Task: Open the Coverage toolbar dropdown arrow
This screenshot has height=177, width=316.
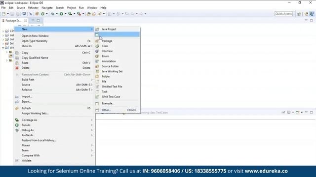Action: (75, 14)
